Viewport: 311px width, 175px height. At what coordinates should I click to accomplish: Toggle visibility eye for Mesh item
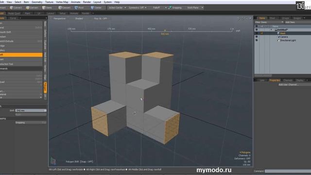[x=257, y=34]
